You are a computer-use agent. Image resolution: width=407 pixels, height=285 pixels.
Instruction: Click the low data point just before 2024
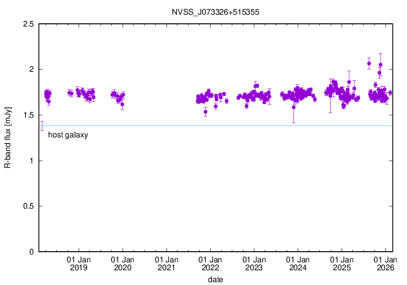point(293,107)
